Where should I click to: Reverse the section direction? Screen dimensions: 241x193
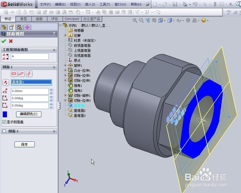tap(6, 82)
